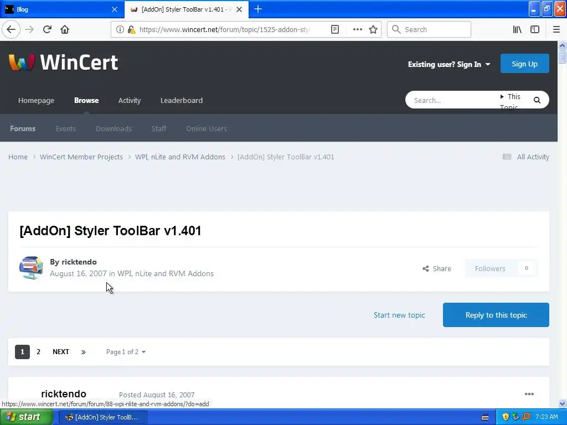Select current page 1 button

(22, 352)
